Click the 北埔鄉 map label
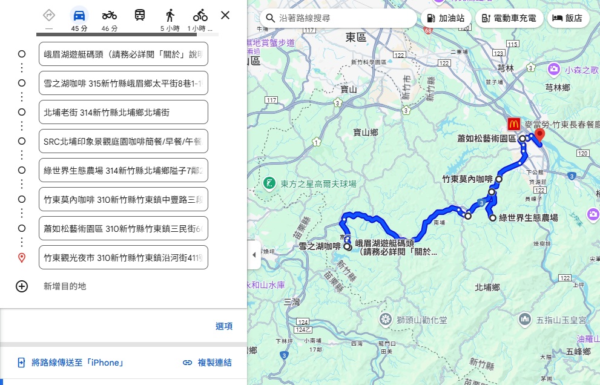Viewport: 600px width, 385px height. 487,287
